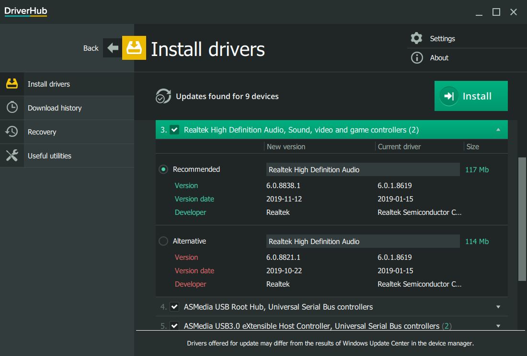This screenshot has width=527, height=356.
Task: Click the Download history clock icon
Action: coord(12,107)
